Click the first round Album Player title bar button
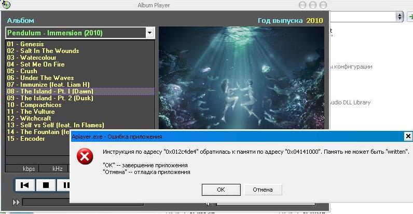The image size is (413, 214). pos(302,5)
